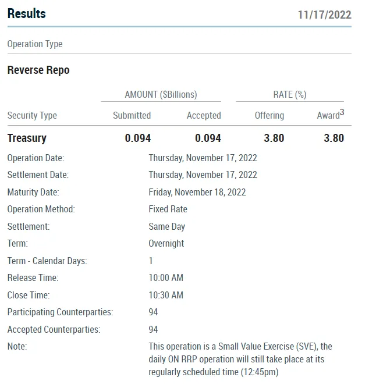Click the Security Type column header
This screenshot has width=376, height=388.
tap(32, 115)
